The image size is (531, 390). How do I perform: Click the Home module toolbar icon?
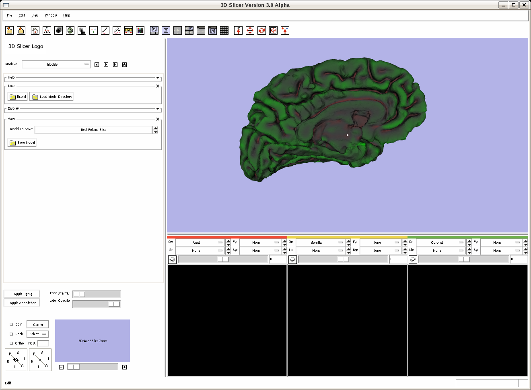point(35,31)
